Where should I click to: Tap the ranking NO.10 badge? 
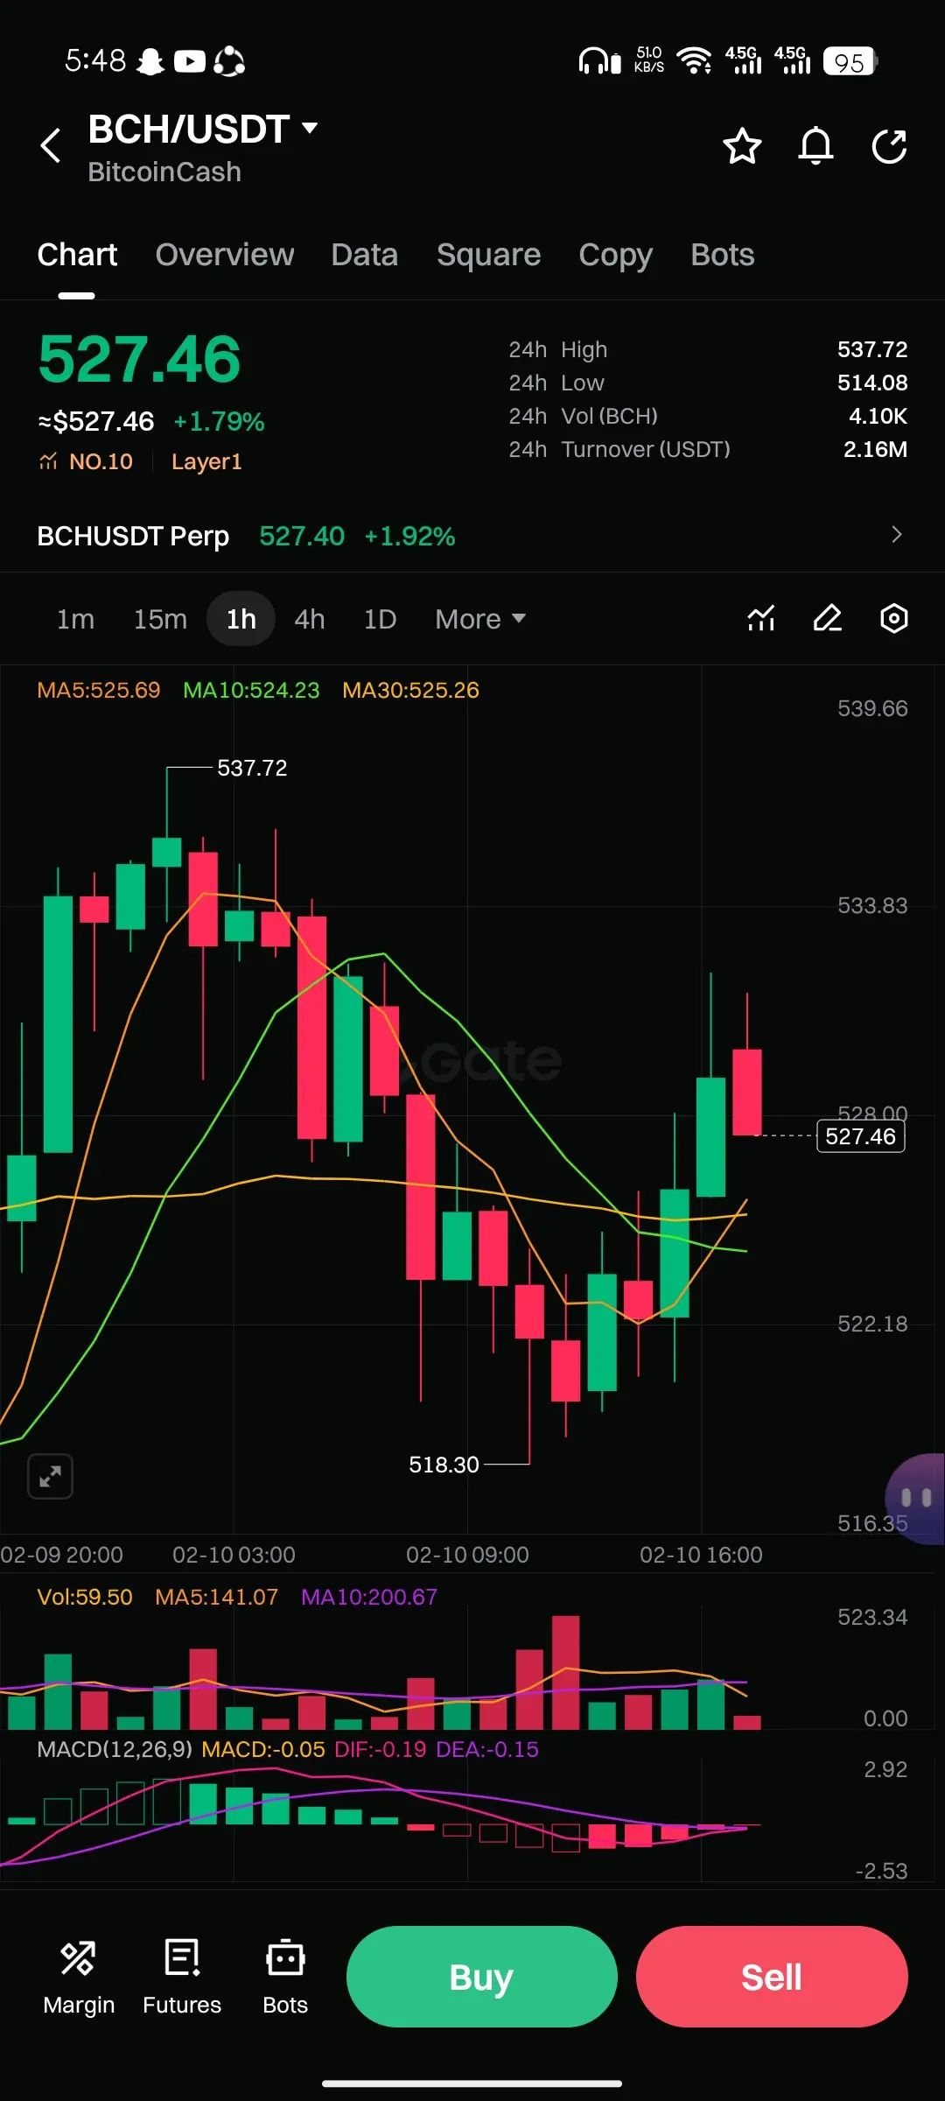pyautogui.click(x=86, y=461)
